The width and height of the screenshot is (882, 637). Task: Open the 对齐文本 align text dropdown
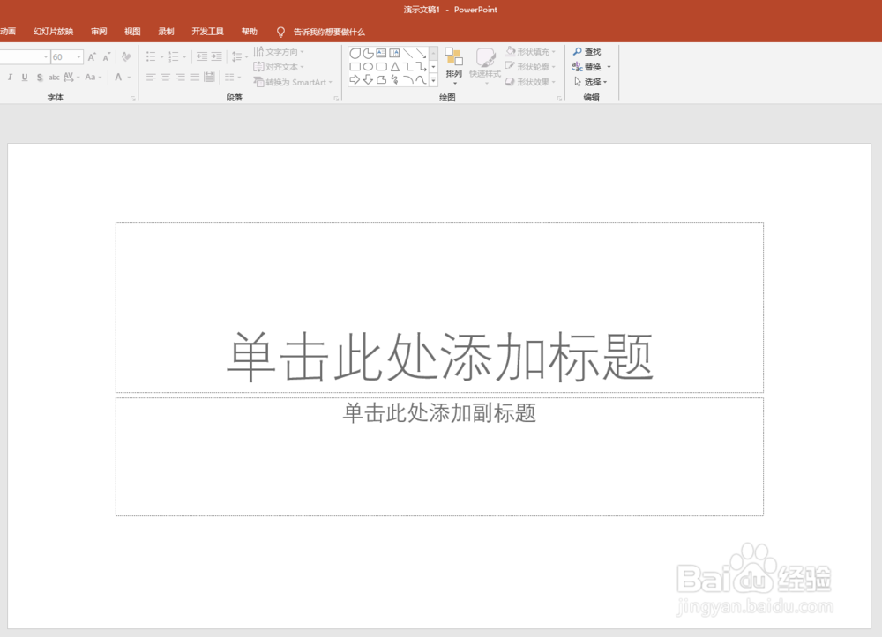pos(279,67)
